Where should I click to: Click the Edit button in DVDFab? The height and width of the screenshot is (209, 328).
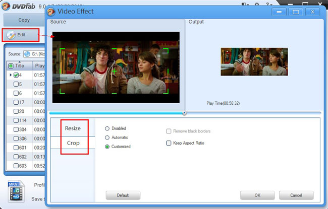coord(21,35)
